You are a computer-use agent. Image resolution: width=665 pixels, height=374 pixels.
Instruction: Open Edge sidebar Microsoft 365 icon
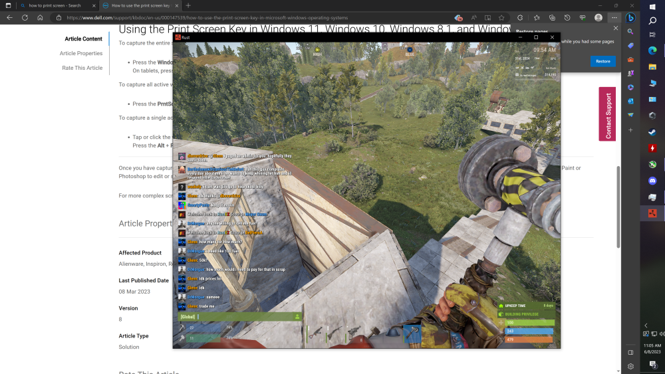630,87
